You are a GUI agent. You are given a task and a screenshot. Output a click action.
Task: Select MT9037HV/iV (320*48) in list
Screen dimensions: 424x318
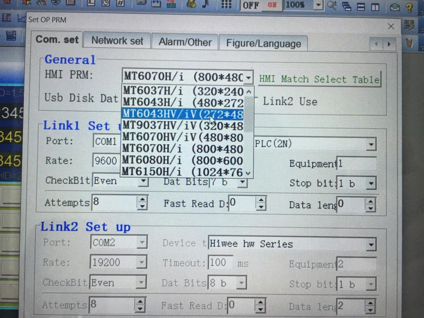pos(183,126)
